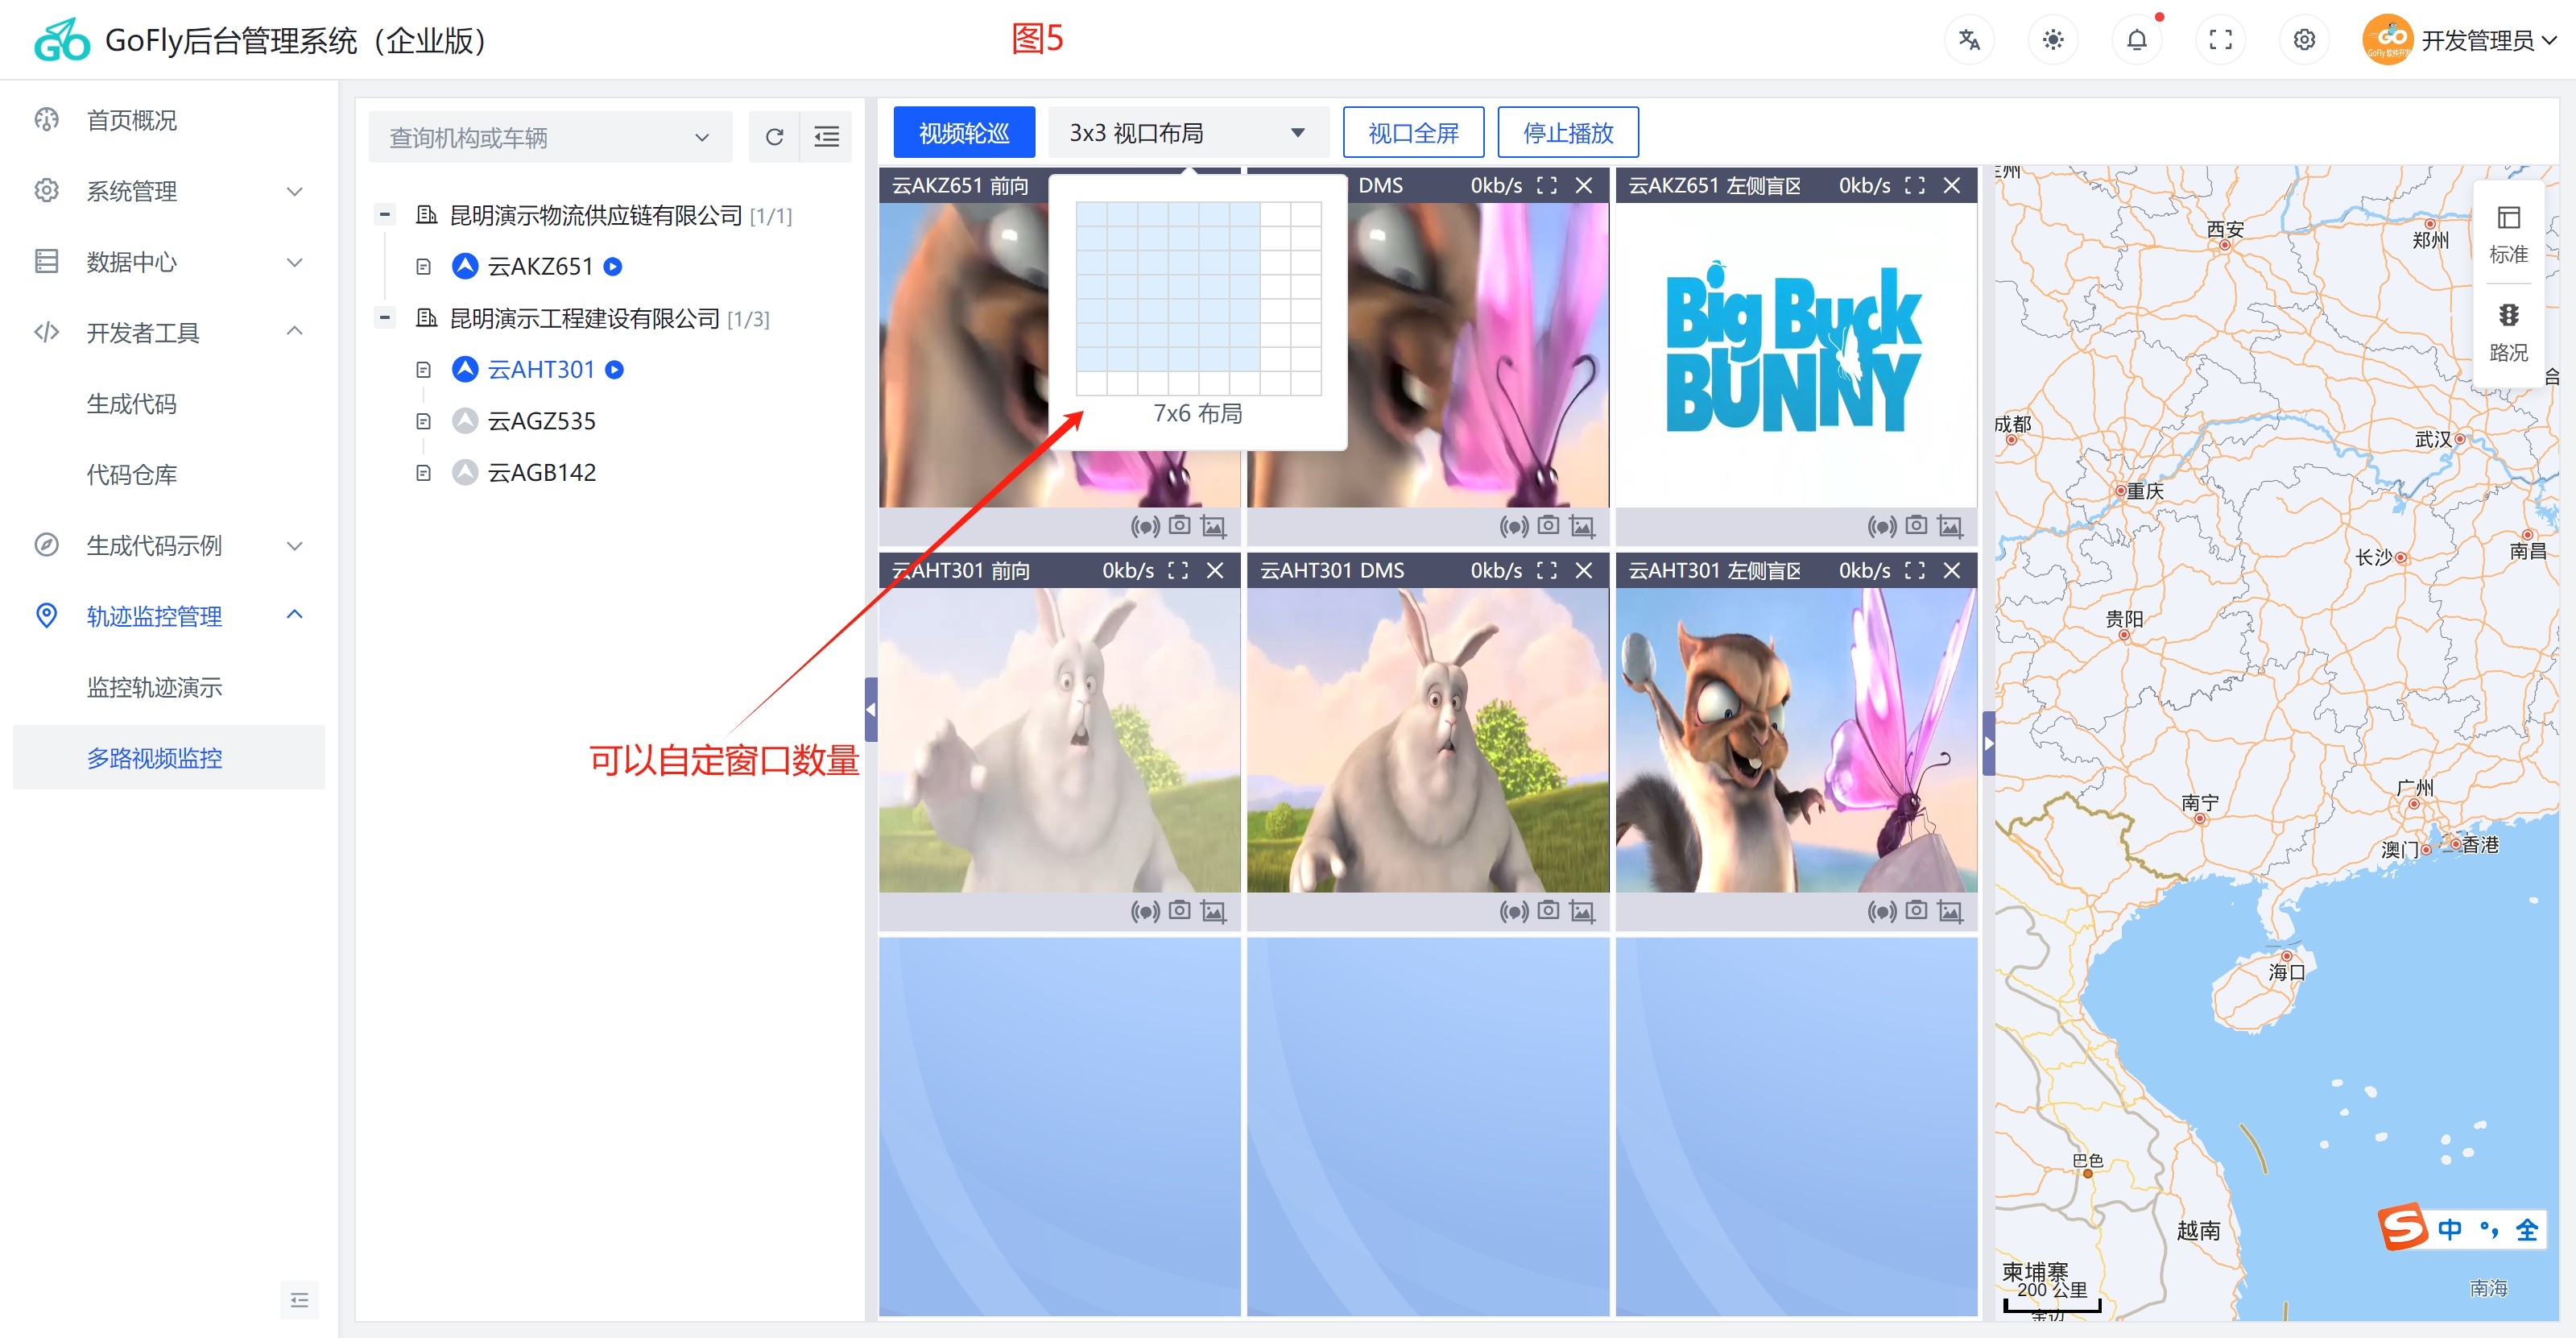Screen dimensions: 2576x1338
Task: Open the notifications bell
Action: click(x=2136, y=40)
